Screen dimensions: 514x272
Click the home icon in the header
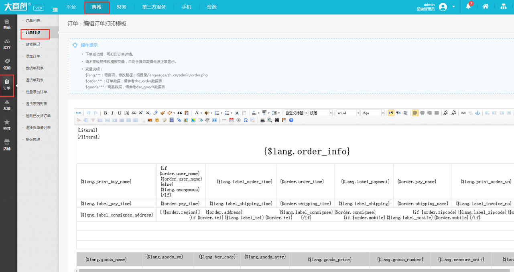click(x=486, y=6)
